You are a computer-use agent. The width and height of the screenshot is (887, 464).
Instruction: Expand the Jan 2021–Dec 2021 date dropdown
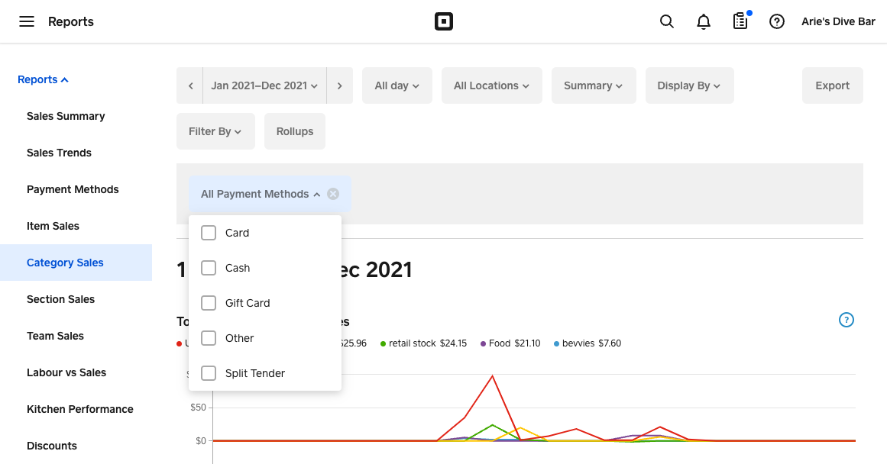click(264, 85)
